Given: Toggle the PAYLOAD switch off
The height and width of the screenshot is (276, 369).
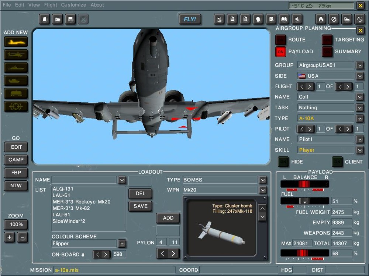Looking at the screenshot, I should [x=280, y=52].
